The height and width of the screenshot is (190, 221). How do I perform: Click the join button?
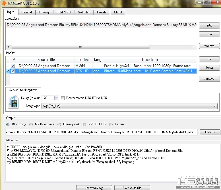pyautogui.click(x=209, y=34)
